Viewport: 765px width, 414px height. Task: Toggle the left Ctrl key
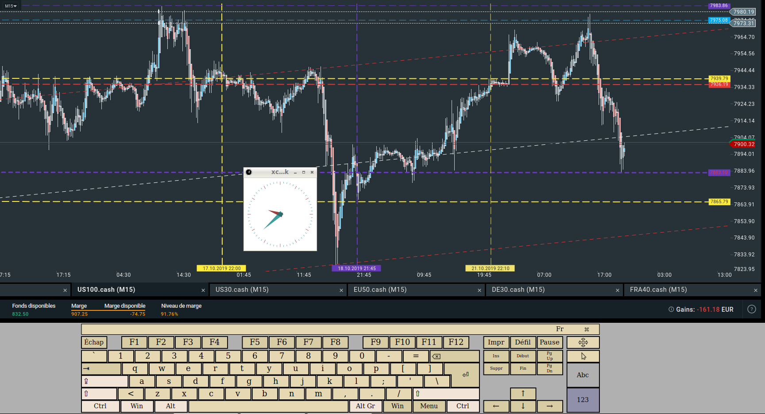click(100, 406)
